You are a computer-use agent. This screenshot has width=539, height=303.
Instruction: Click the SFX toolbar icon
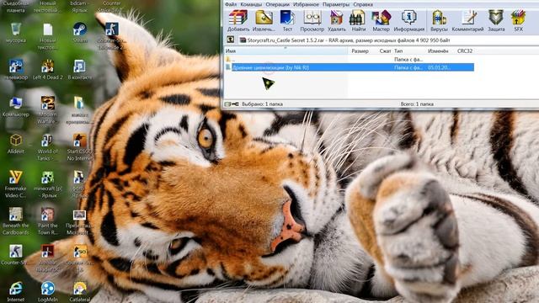(519, 21)
